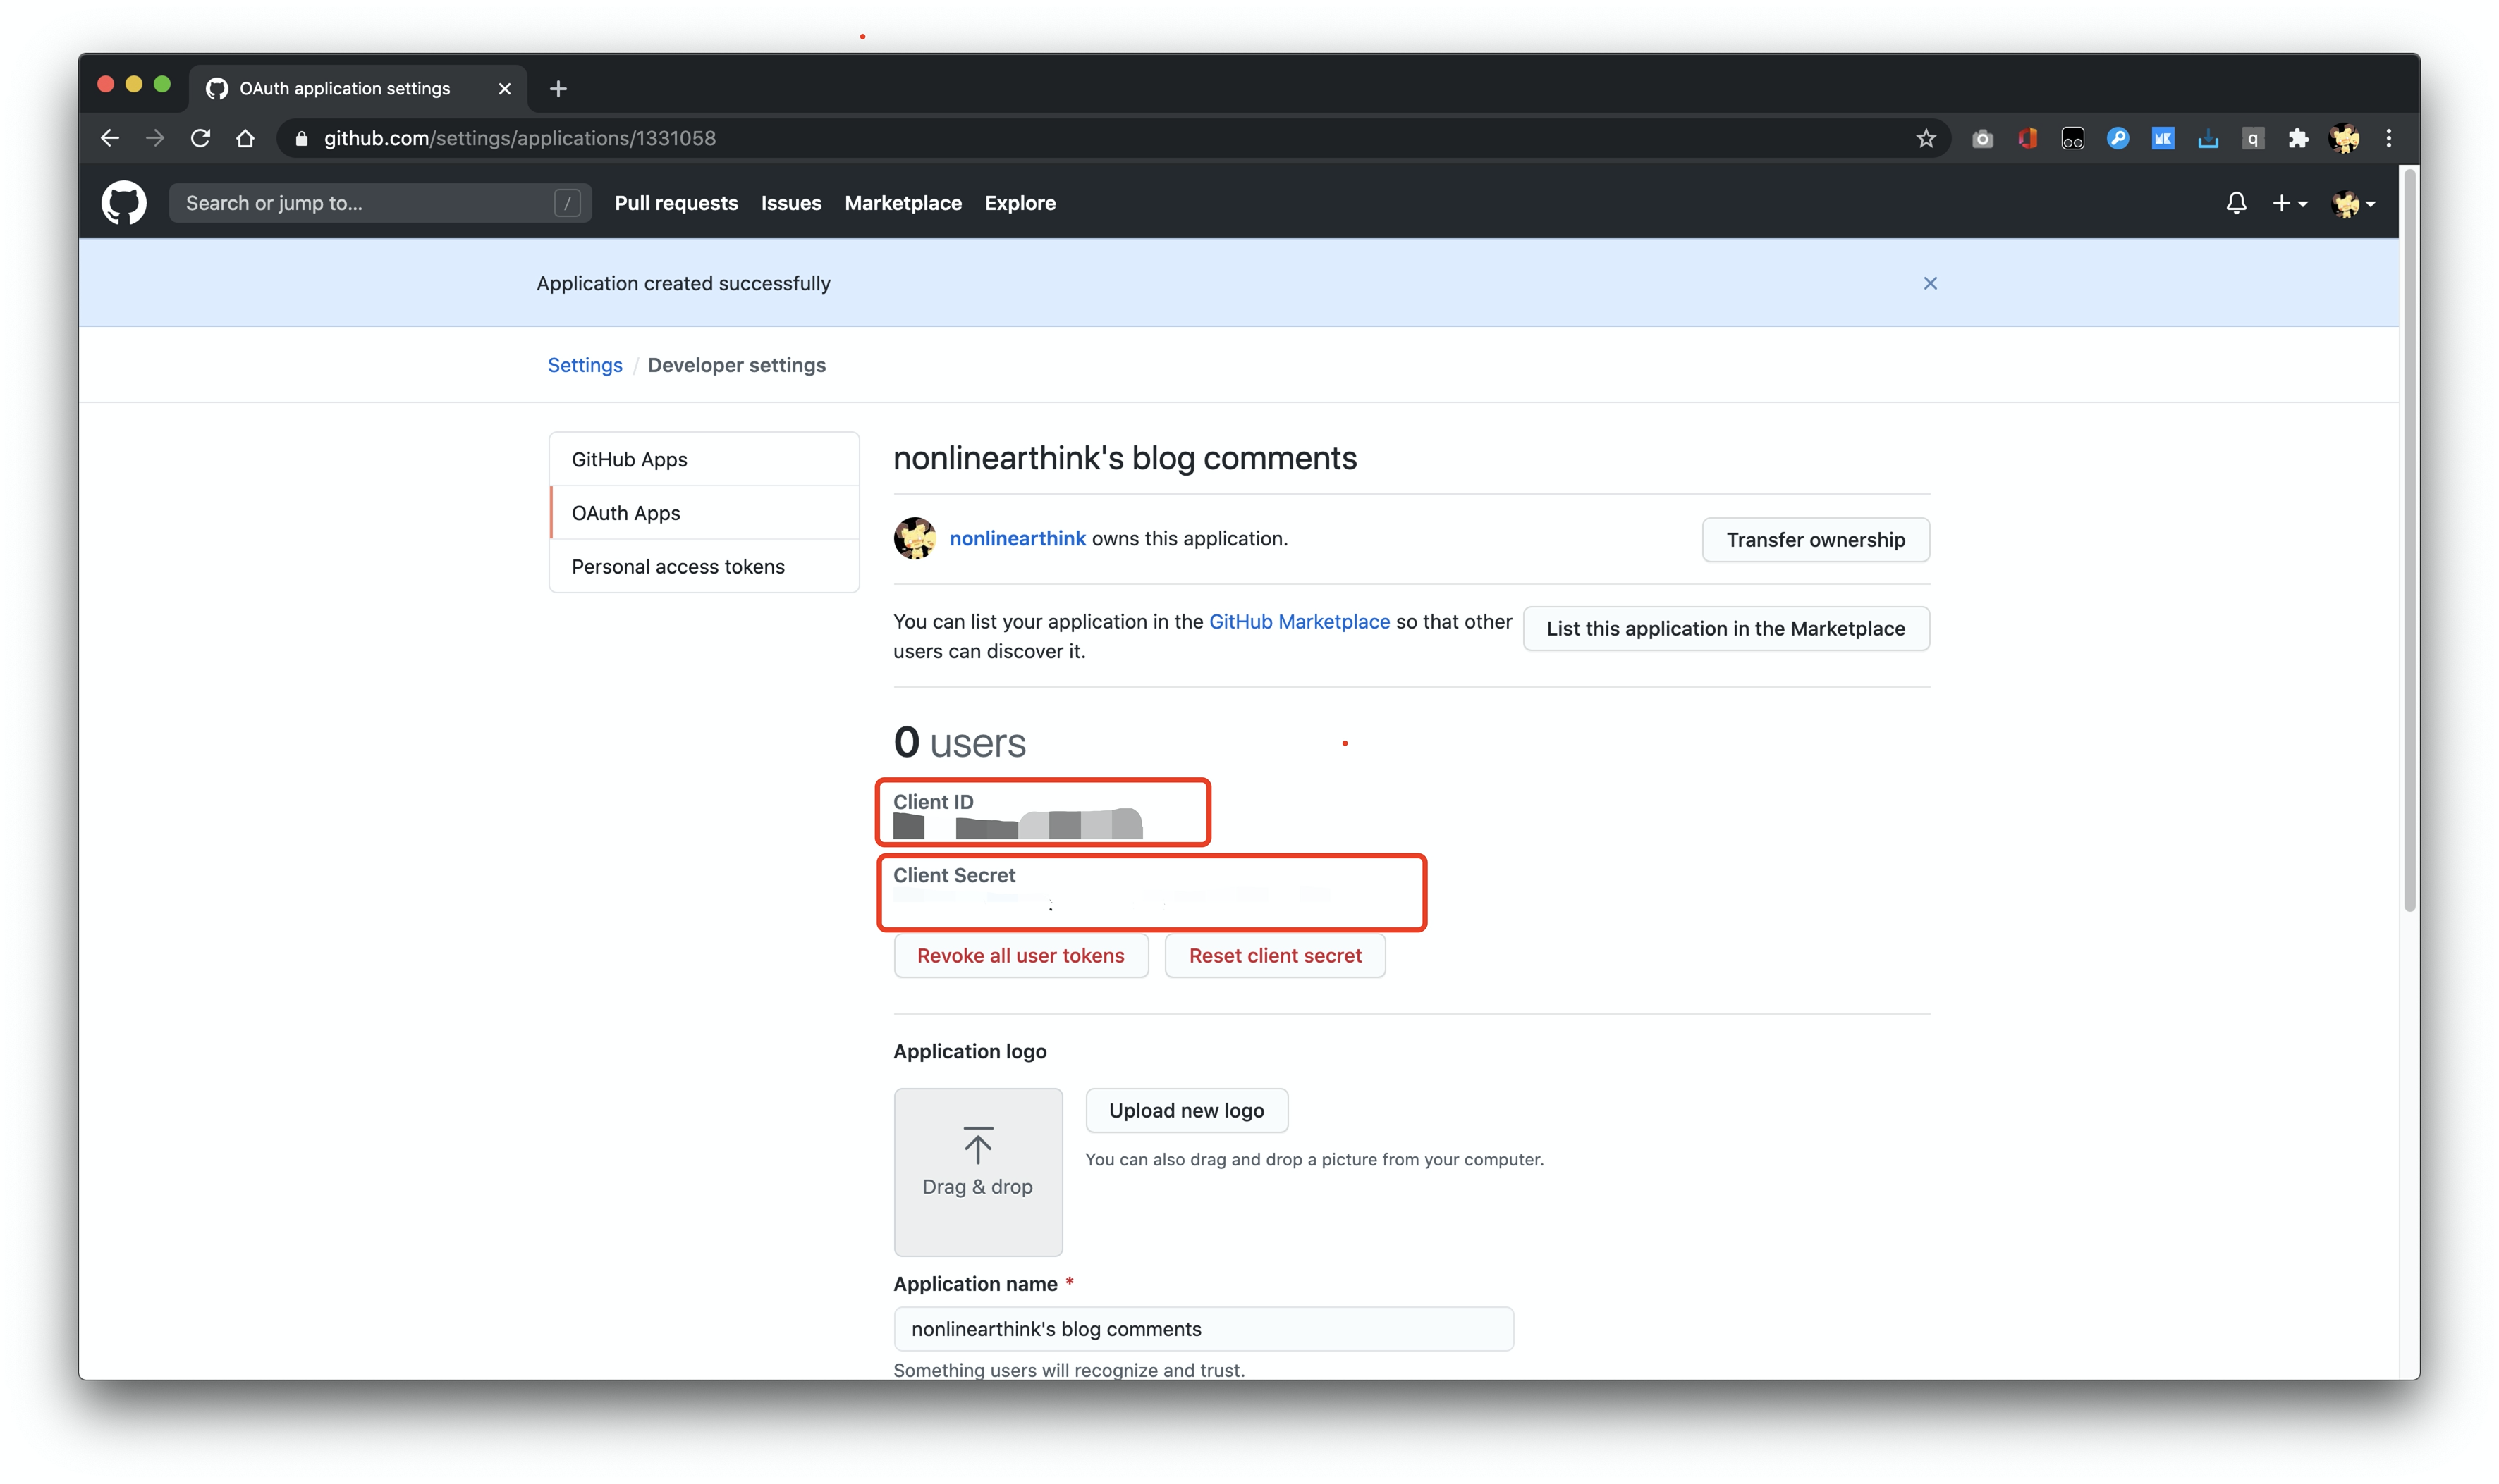Focus the Search or jump to field

coord(380,203)
